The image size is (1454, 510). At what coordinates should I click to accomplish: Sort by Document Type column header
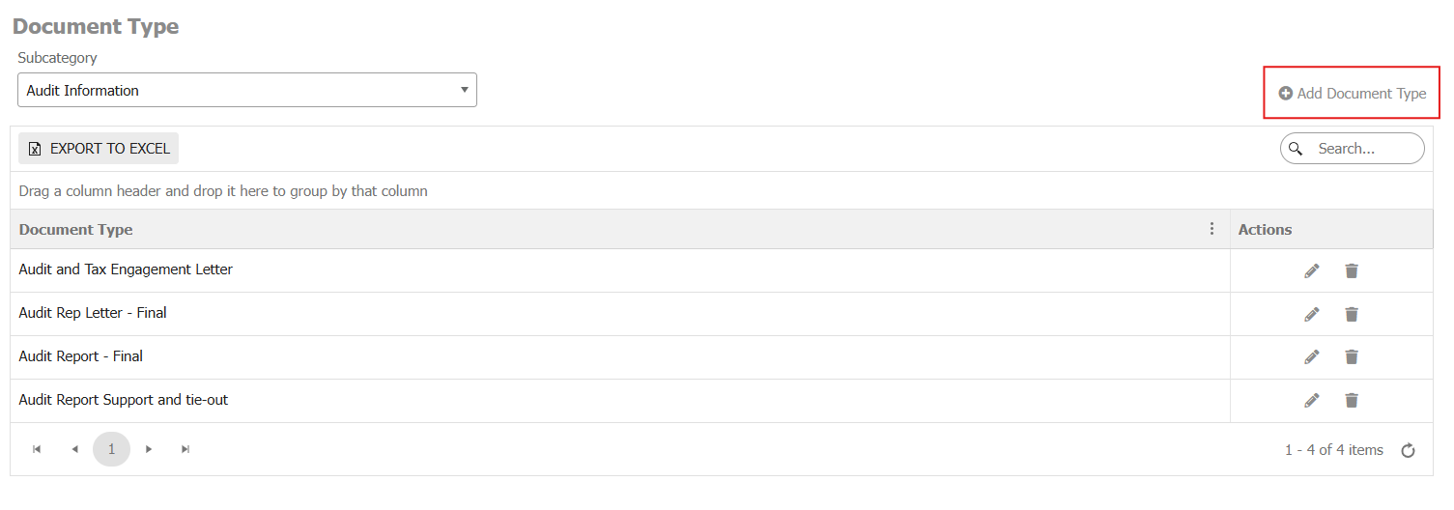[x=76, y=230]
